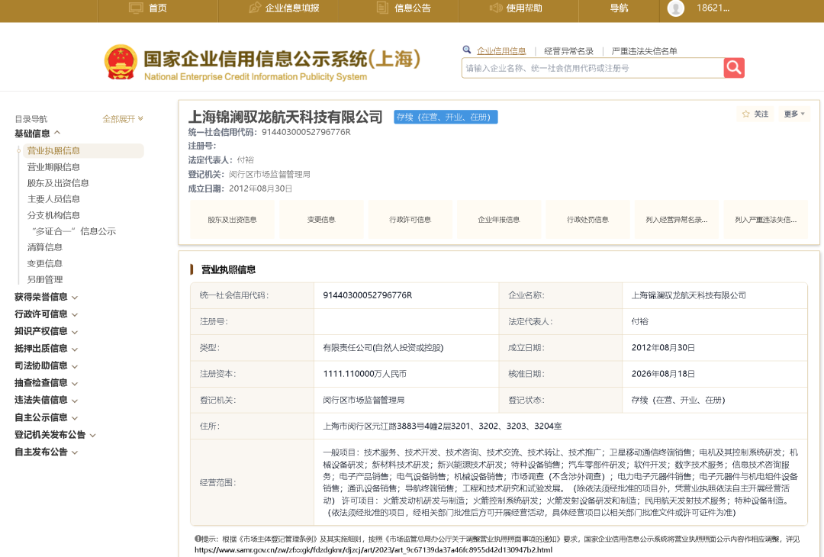Click the samr.gov.cn notice link
824x557 pixels.
tap(373, 550)
